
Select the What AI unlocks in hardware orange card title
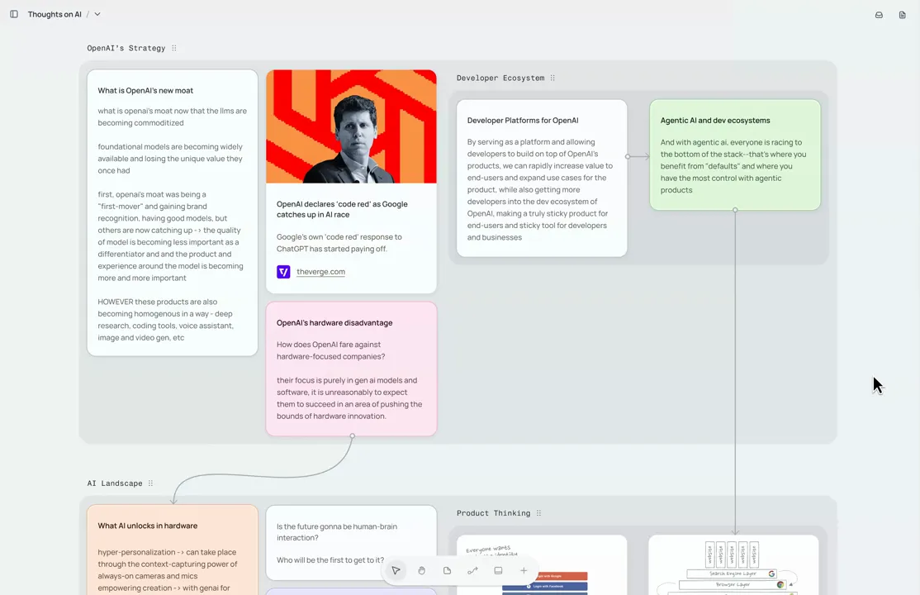147,526
